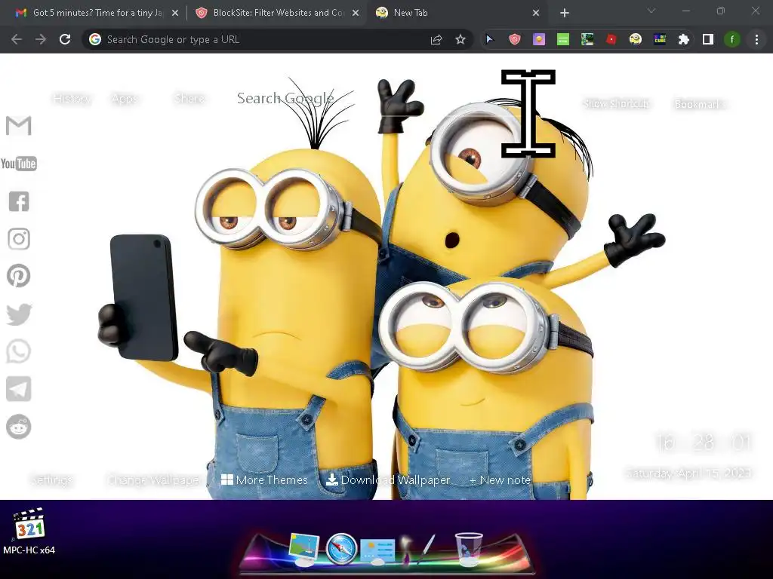
Task: Click 'More Themes'
Action: coord(264,479)
